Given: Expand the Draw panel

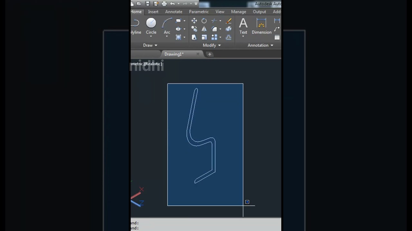Looking at the screenshot, I should 150,45.
